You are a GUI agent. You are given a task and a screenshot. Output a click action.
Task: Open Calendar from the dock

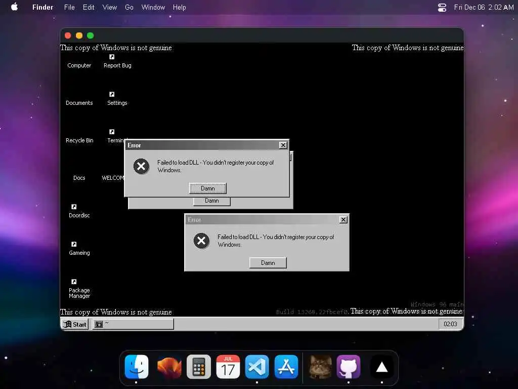[228, 367]
